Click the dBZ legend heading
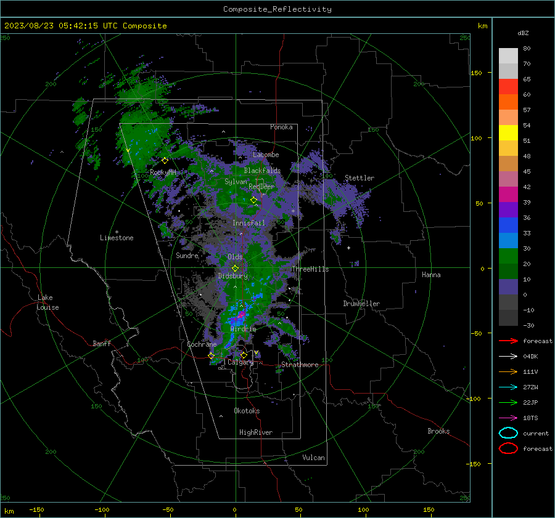 523,33
